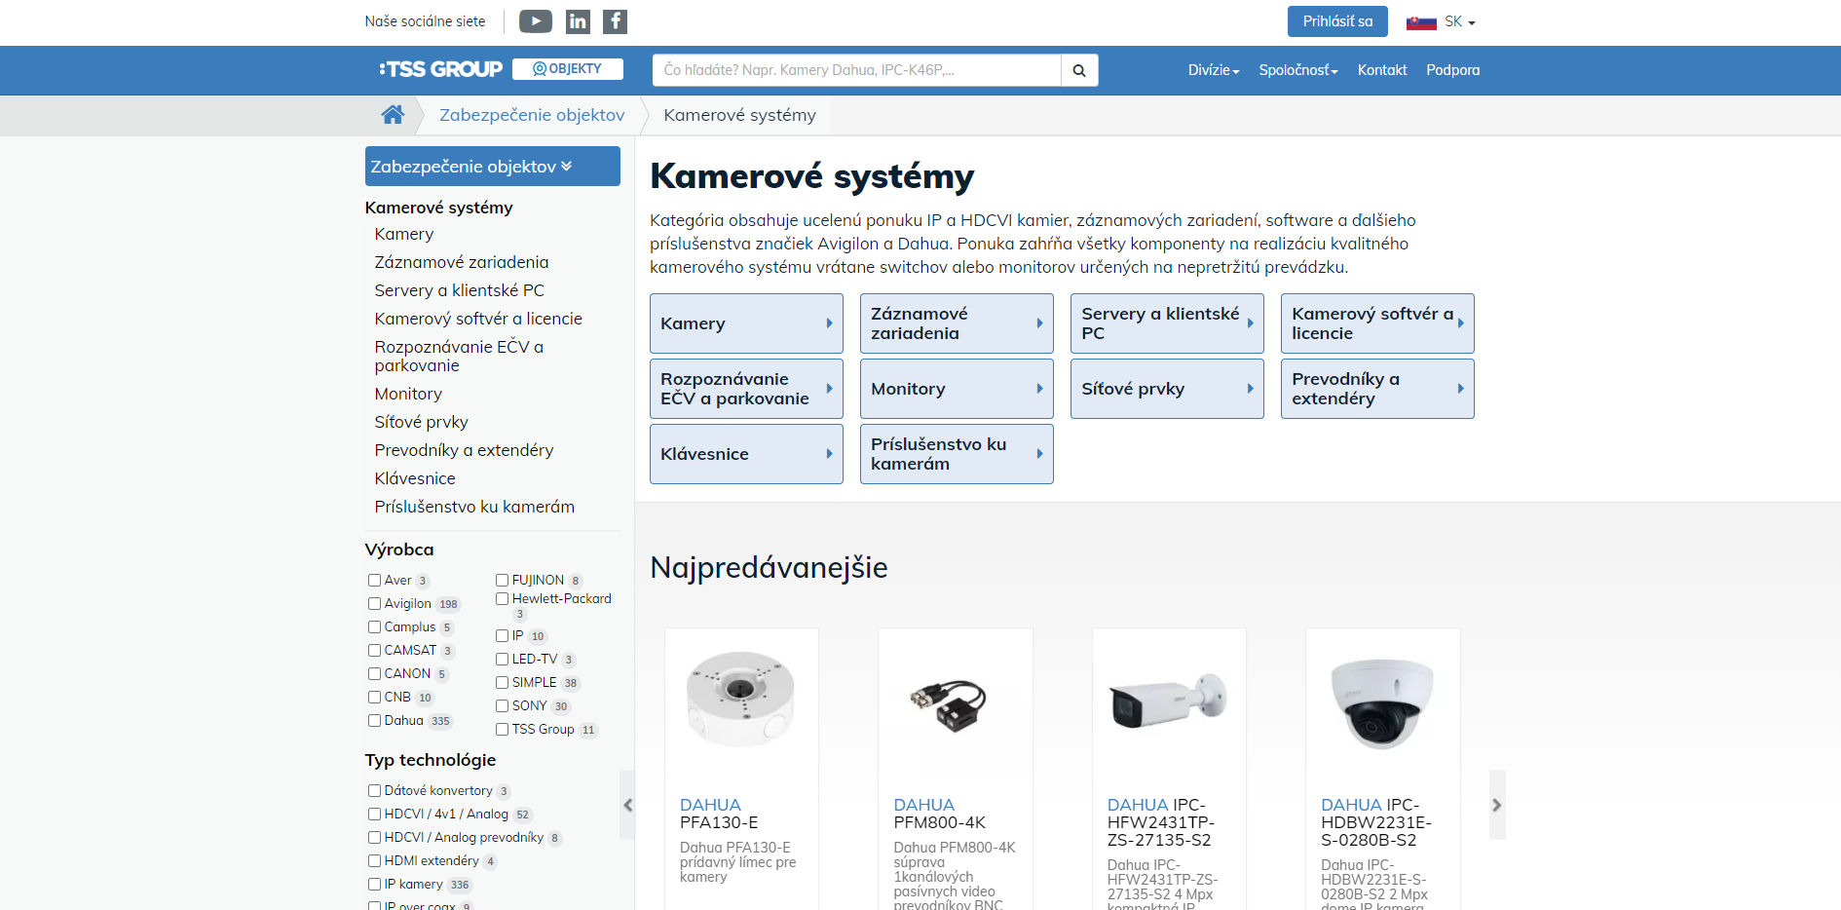Open the Monitory category tile
The height and width of the screenshot is (910, 1841).
click(956, 389)
